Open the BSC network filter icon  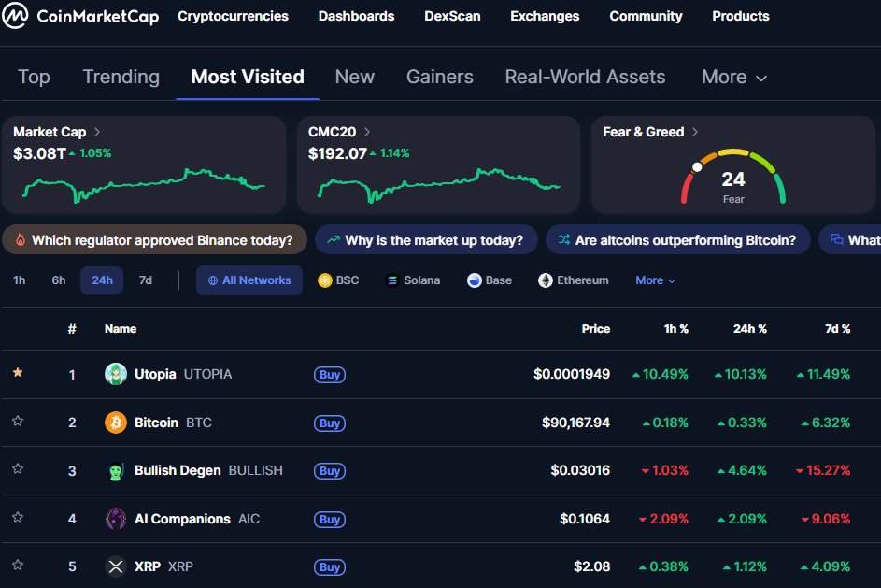(324, 280)
